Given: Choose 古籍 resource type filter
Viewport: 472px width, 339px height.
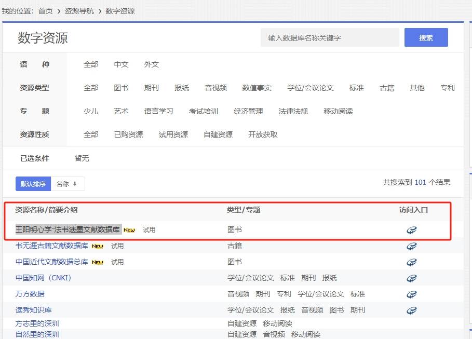Looking at the screenshot, I should tap(387, 88).
